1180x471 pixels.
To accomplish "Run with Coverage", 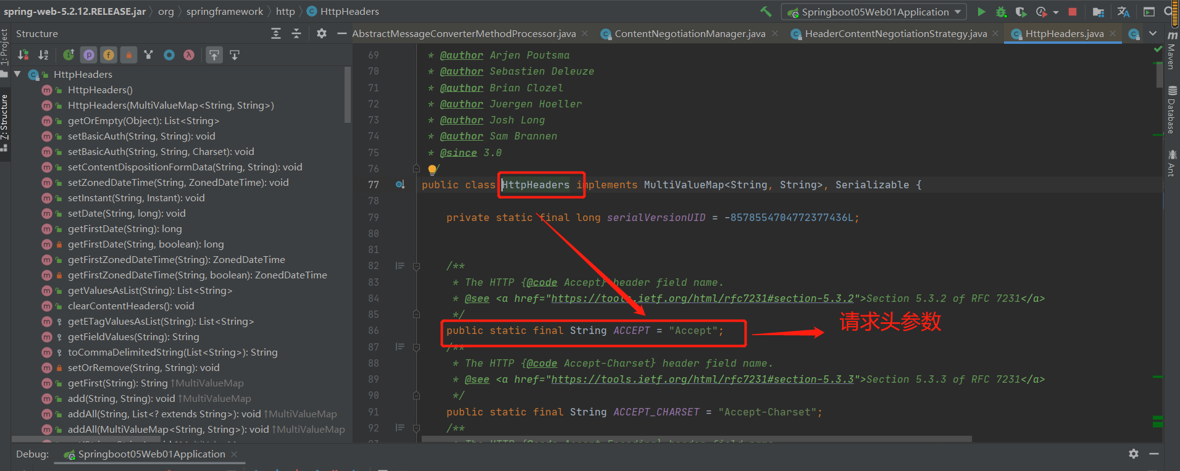I will [1021, 12].
